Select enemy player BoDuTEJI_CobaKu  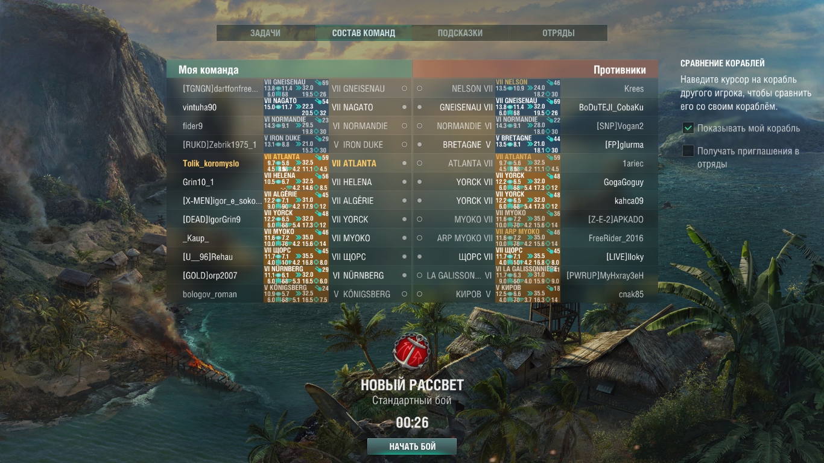pyautogui.click(x=611, y=107)
